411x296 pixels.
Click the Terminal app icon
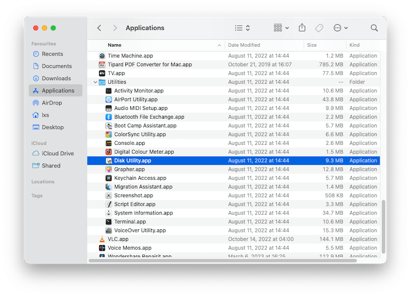[108, 222]
